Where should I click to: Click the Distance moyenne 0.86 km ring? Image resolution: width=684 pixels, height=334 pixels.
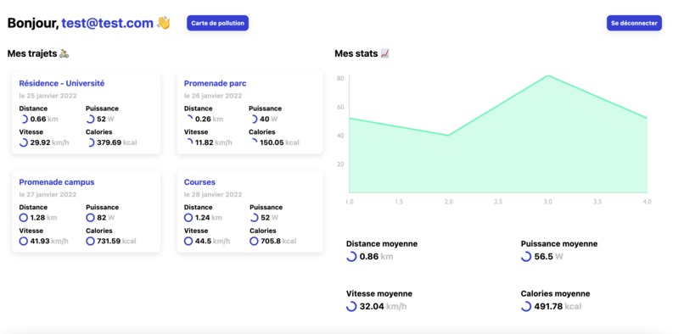tap(351, 256)
